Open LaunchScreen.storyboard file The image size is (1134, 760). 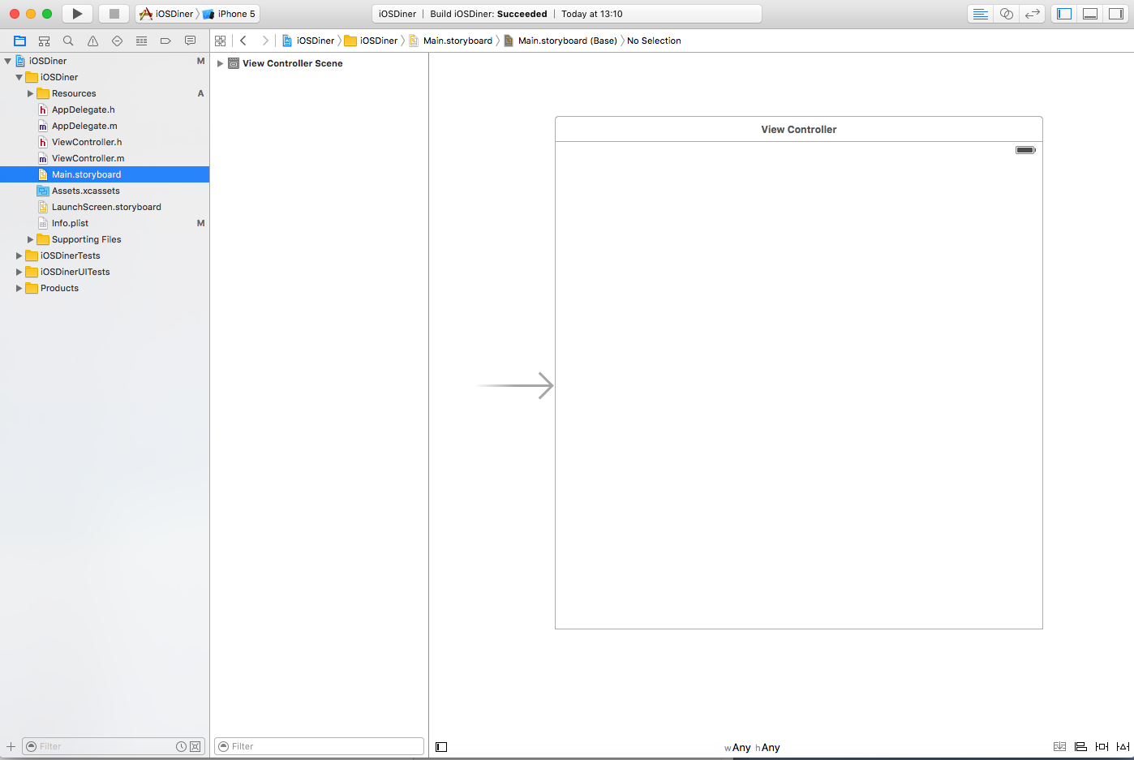click(105, 207)
